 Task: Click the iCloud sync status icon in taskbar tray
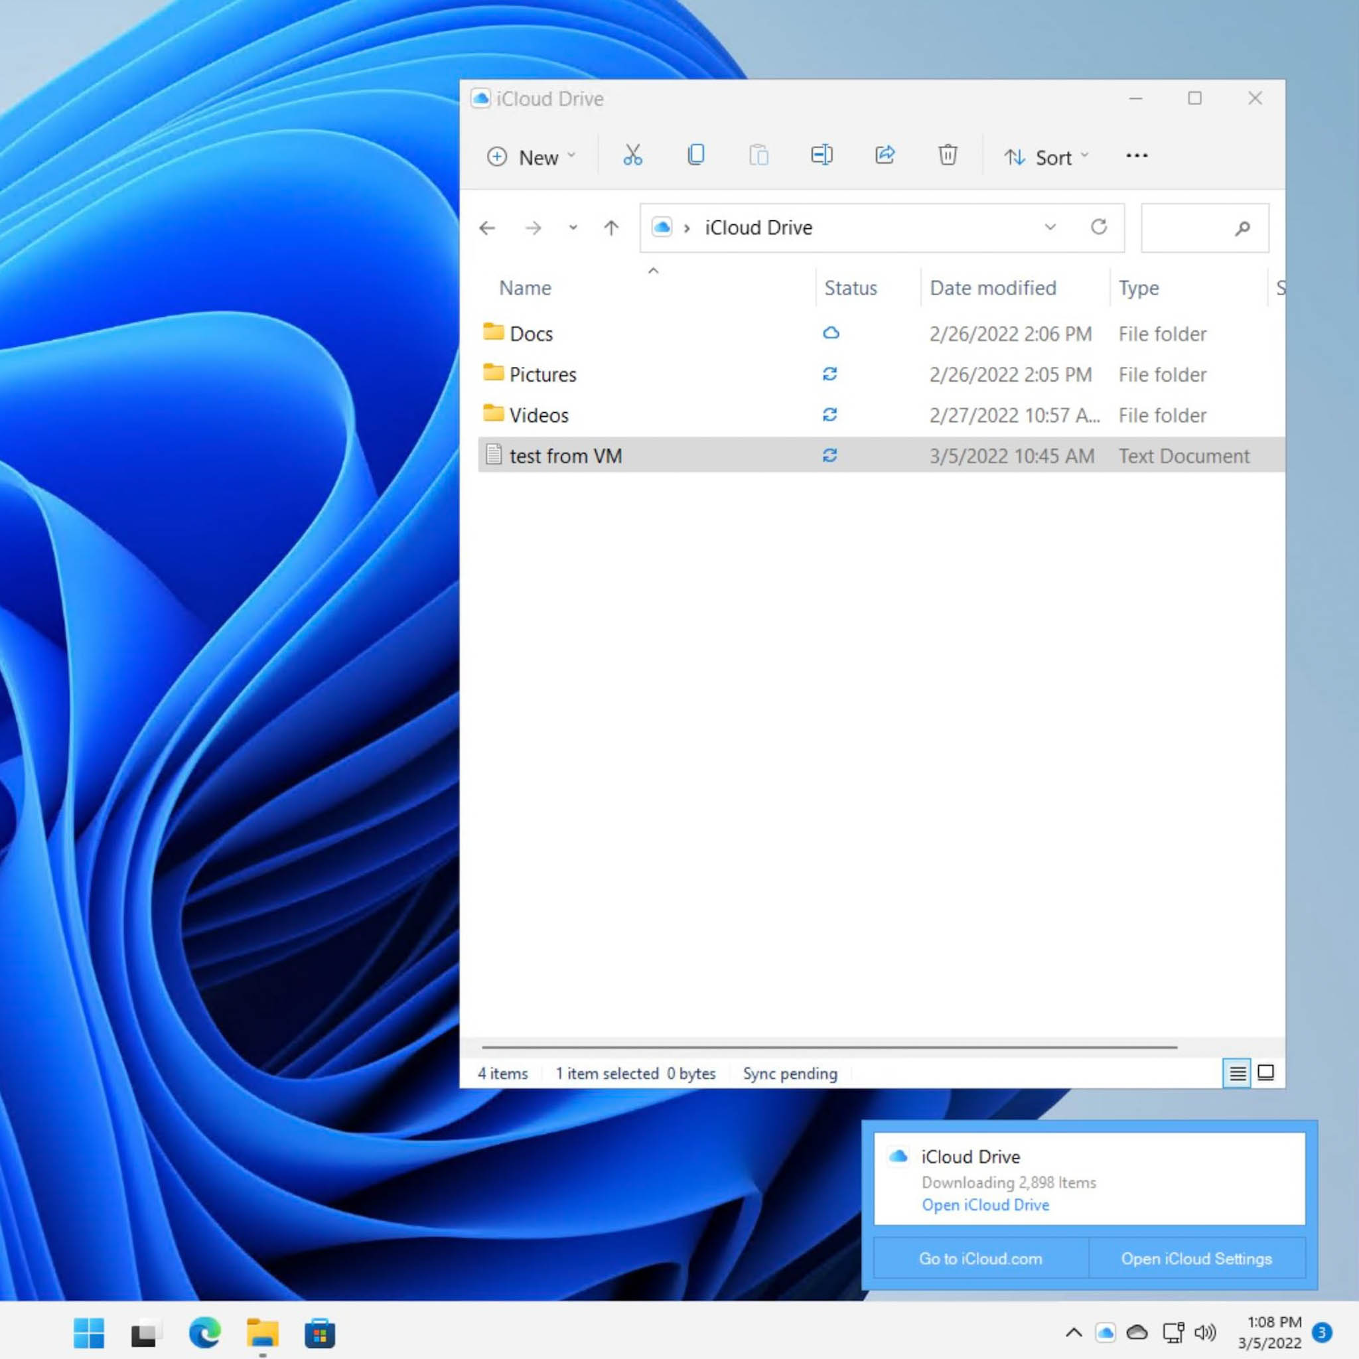click(x=1108, y=1333)
